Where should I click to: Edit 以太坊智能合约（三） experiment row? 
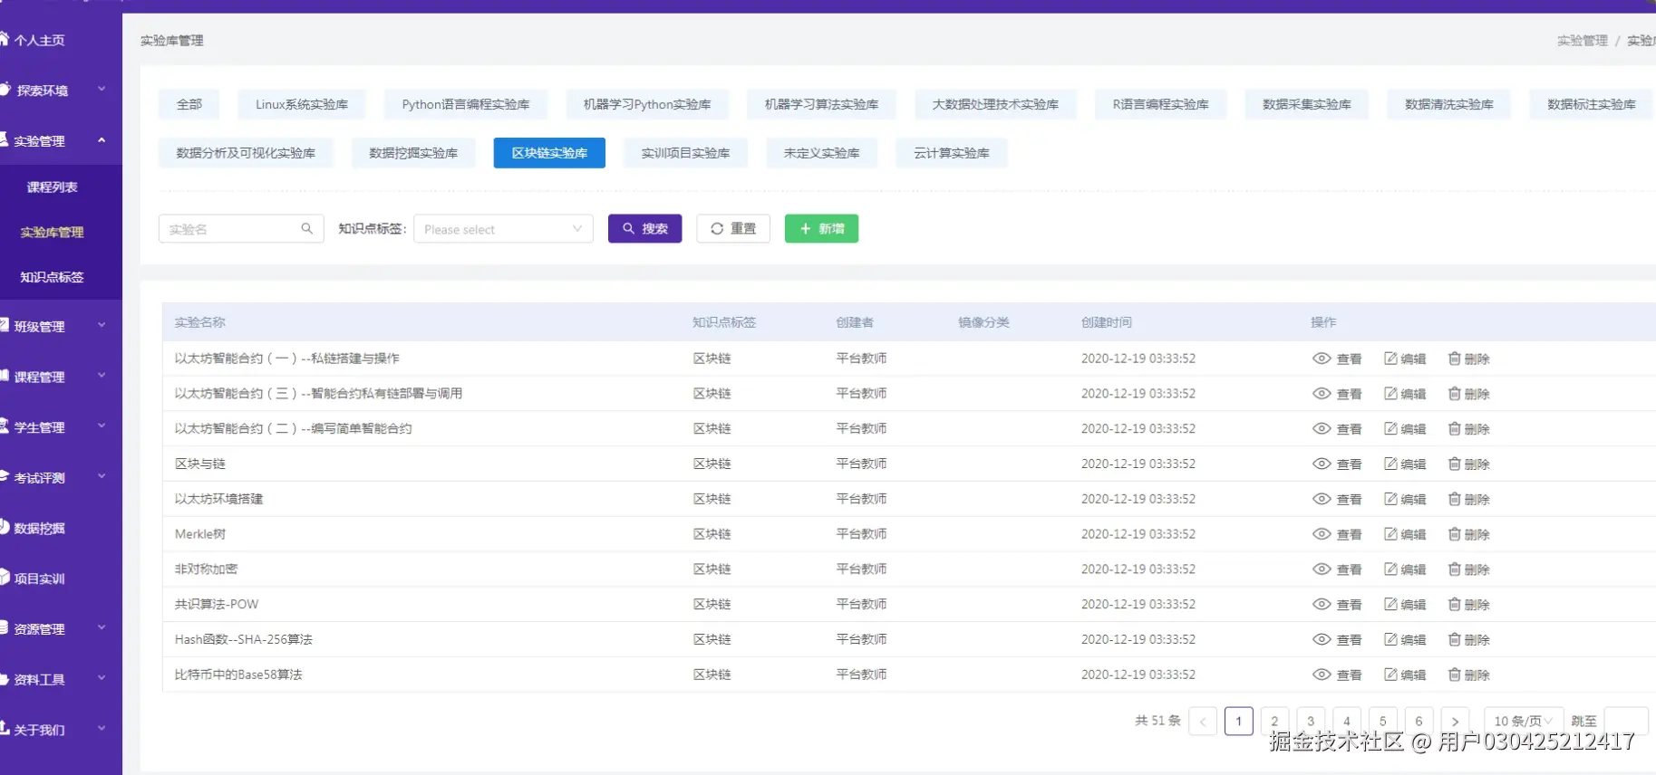click(x=1405, y=394)
